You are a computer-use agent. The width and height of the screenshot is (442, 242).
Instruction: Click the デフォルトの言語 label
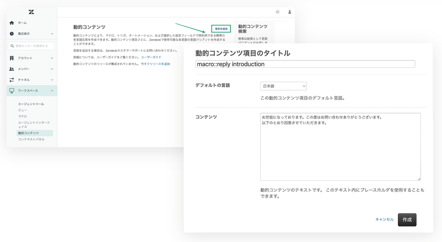coord(213,85)
